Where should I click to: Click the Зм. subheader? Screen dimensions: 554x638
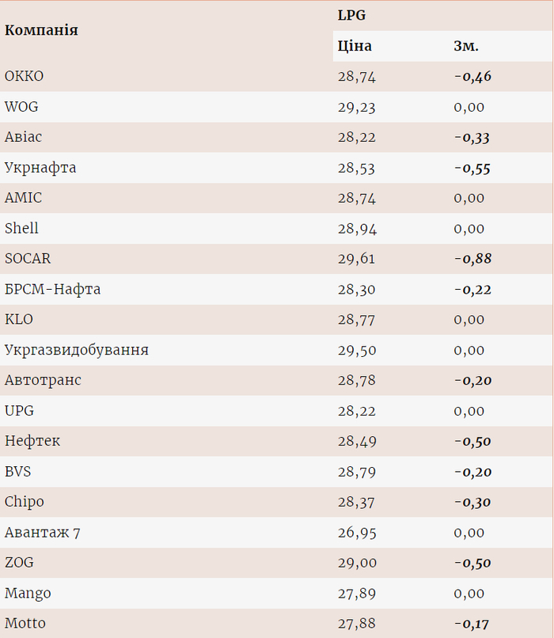(466, 46)
